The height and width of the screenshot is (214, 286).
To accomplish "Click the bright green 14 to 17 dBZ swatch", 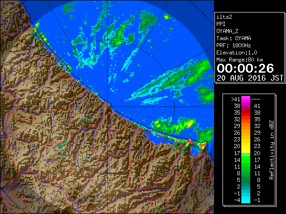I will [x=245, y=160].
